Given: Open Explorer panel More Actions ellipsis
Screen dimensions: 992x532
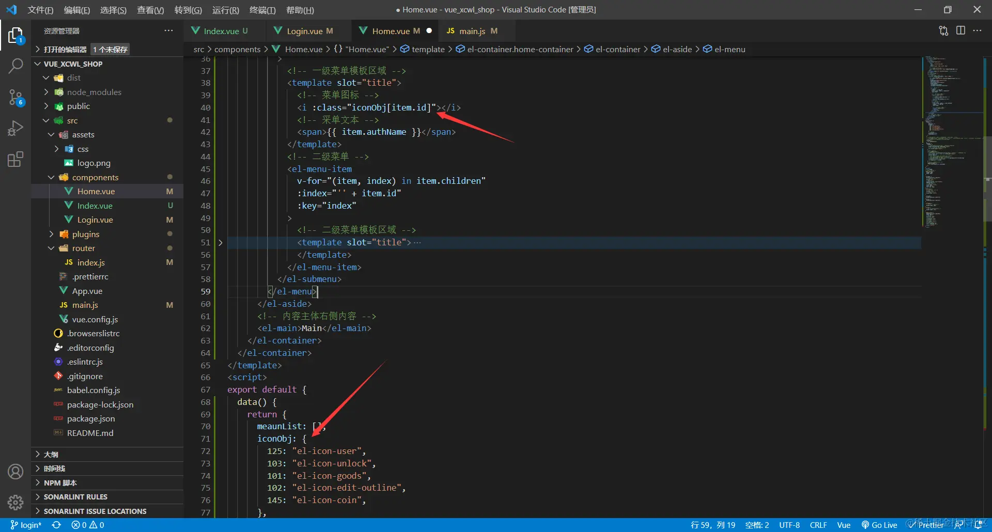Looking at the screenshot, I should coord(168,30).
